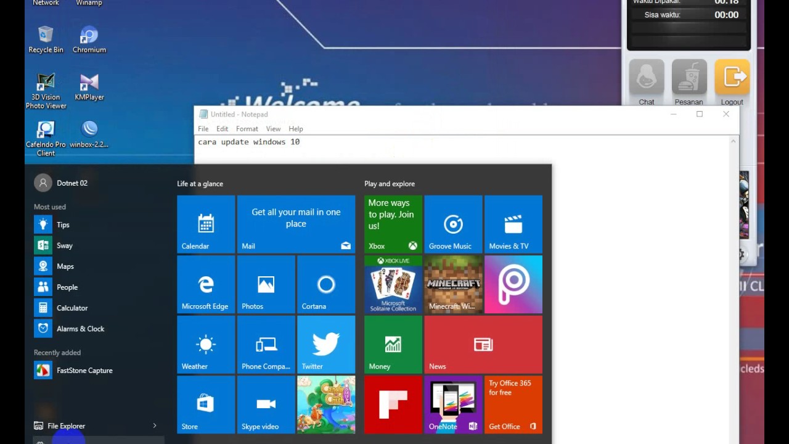Click the 'Life at a glance' group header
Viewport: 789px width, 444px height.
pyautogui.click(x=200, y=184)
